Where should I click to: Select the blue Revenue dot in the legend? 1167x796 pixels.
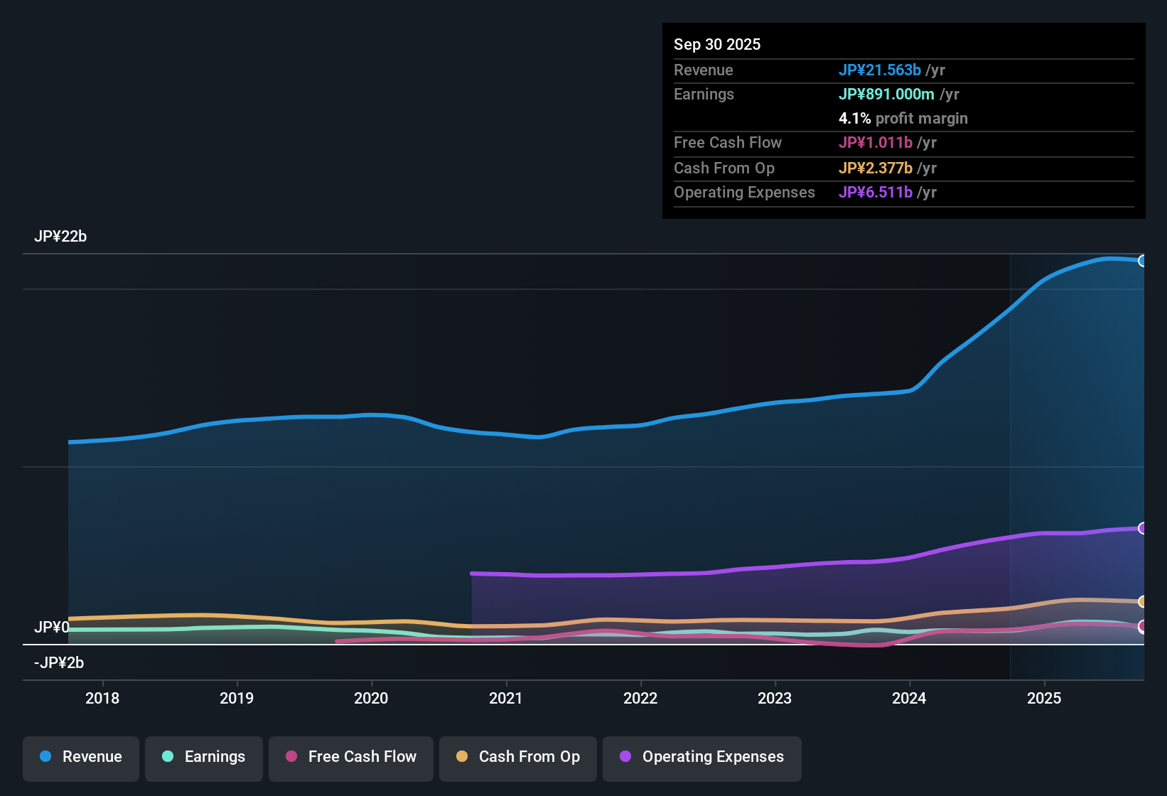tap(45, 757)
